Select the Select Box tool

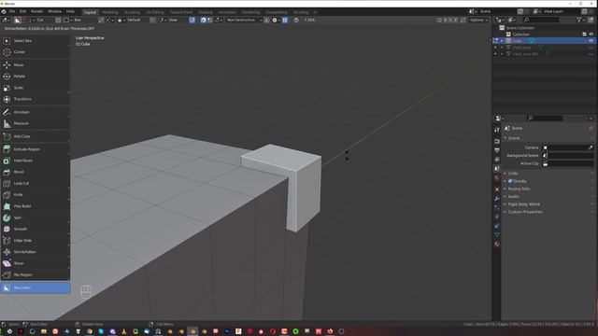[x=36, y=41]
